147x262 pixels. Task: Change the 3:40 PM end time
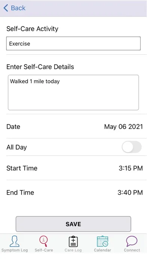[x=130, y=192]
